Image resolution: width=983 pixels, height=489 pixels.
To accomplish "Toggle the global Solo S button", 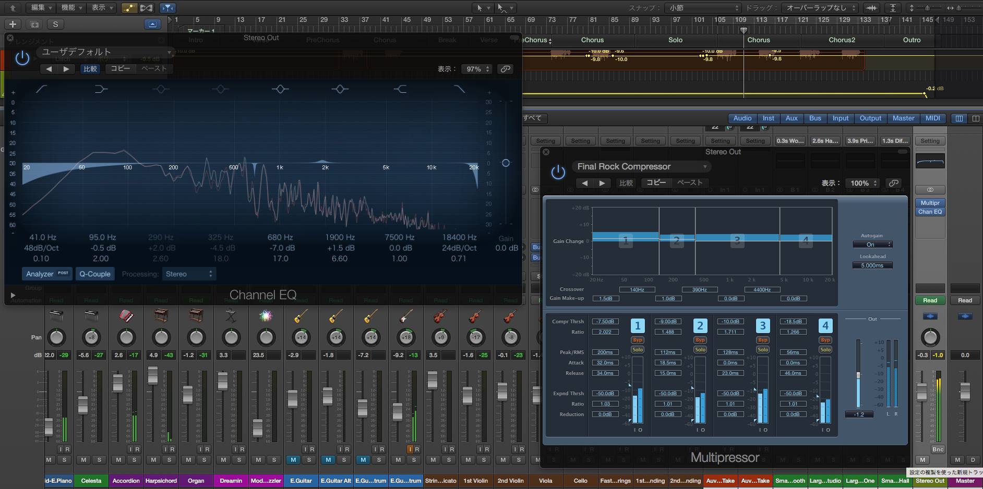I will click(x=55, y=24).
